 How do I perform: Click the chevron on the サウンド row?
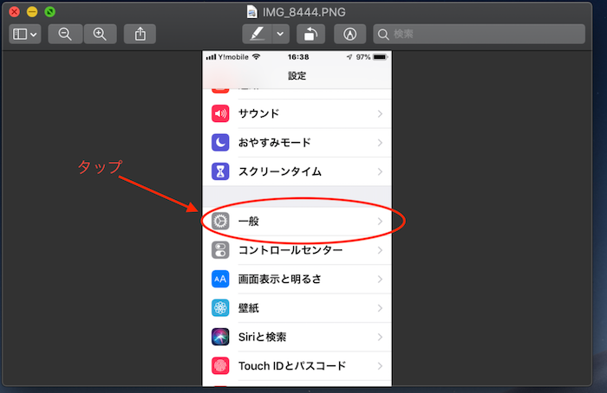pos(380,113)
